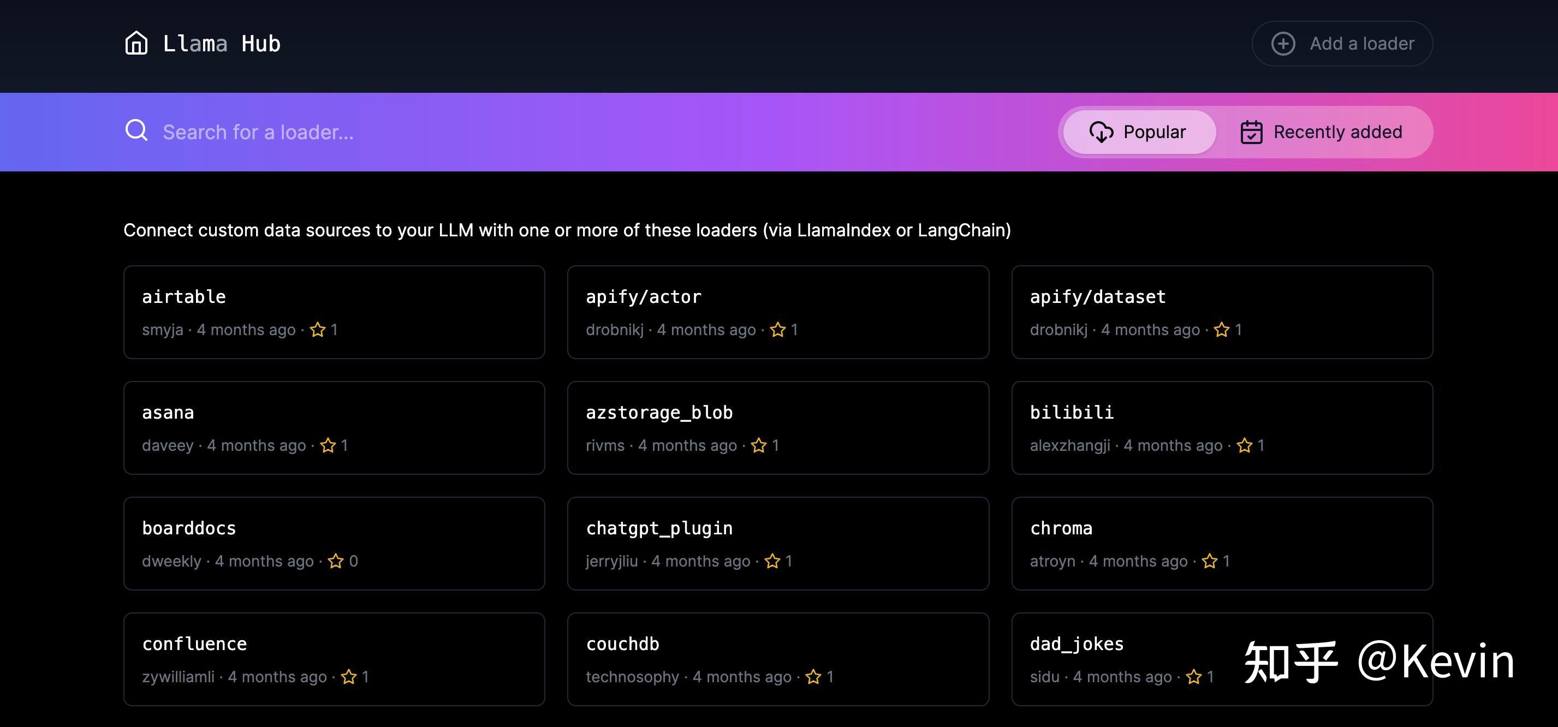Click the plus icon inside Add a loader
1558x727 pixels.
tap(1283, 43)
